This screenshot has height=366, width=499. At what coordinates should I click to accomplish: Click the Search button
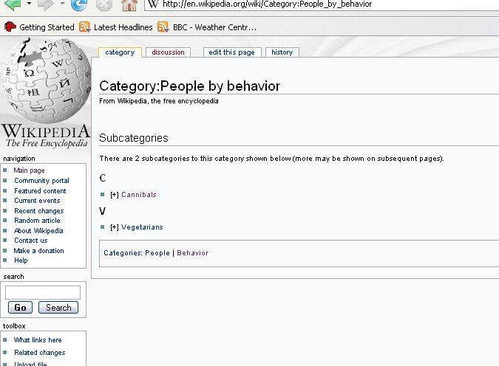pos(58,308)
